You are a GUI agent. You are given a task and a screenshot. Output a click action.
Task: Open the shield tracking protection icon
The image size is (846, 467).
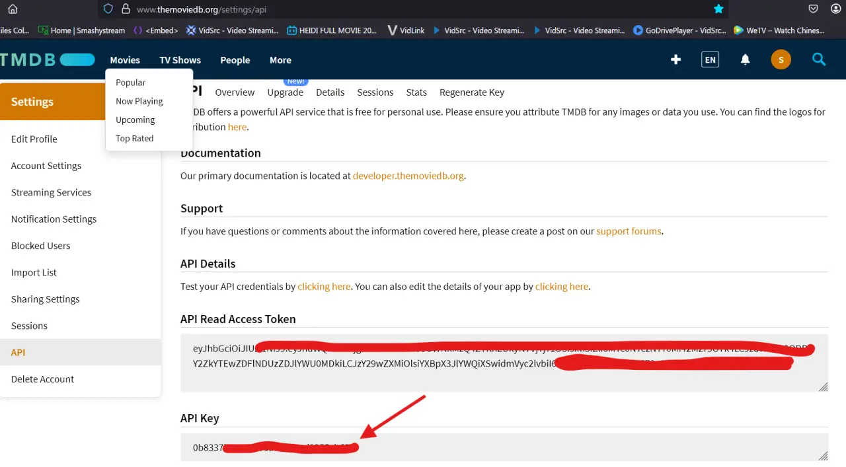pos(108,9)
